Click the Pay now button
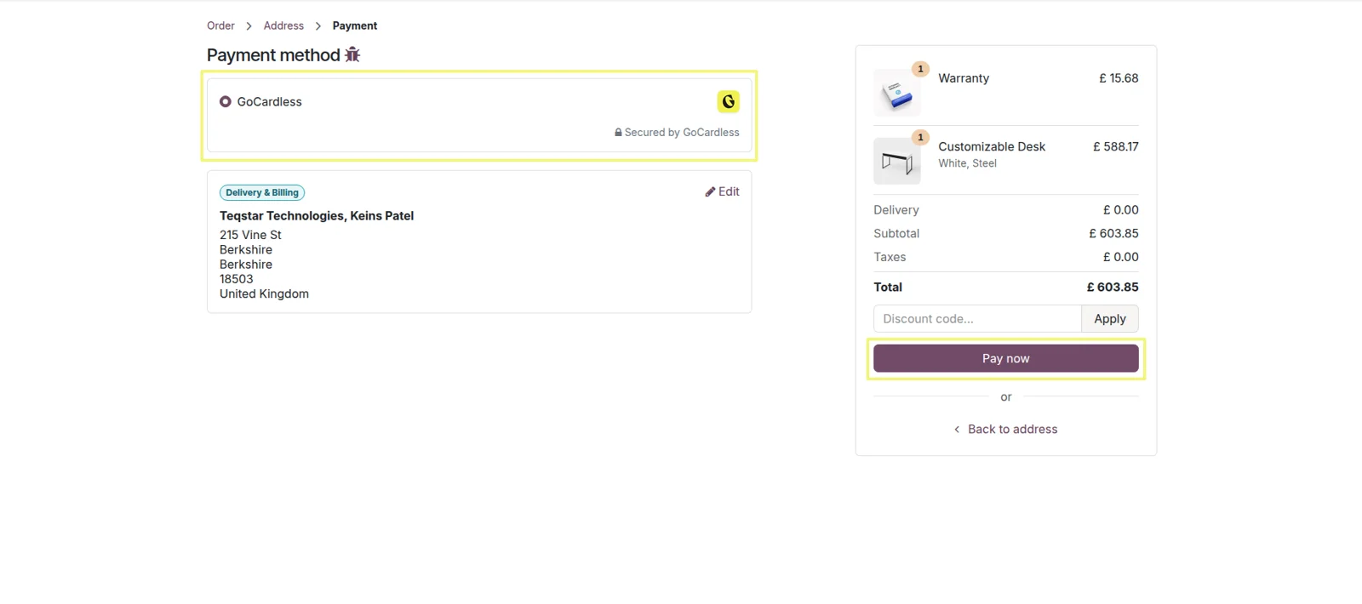 [x=1005, y=358]
